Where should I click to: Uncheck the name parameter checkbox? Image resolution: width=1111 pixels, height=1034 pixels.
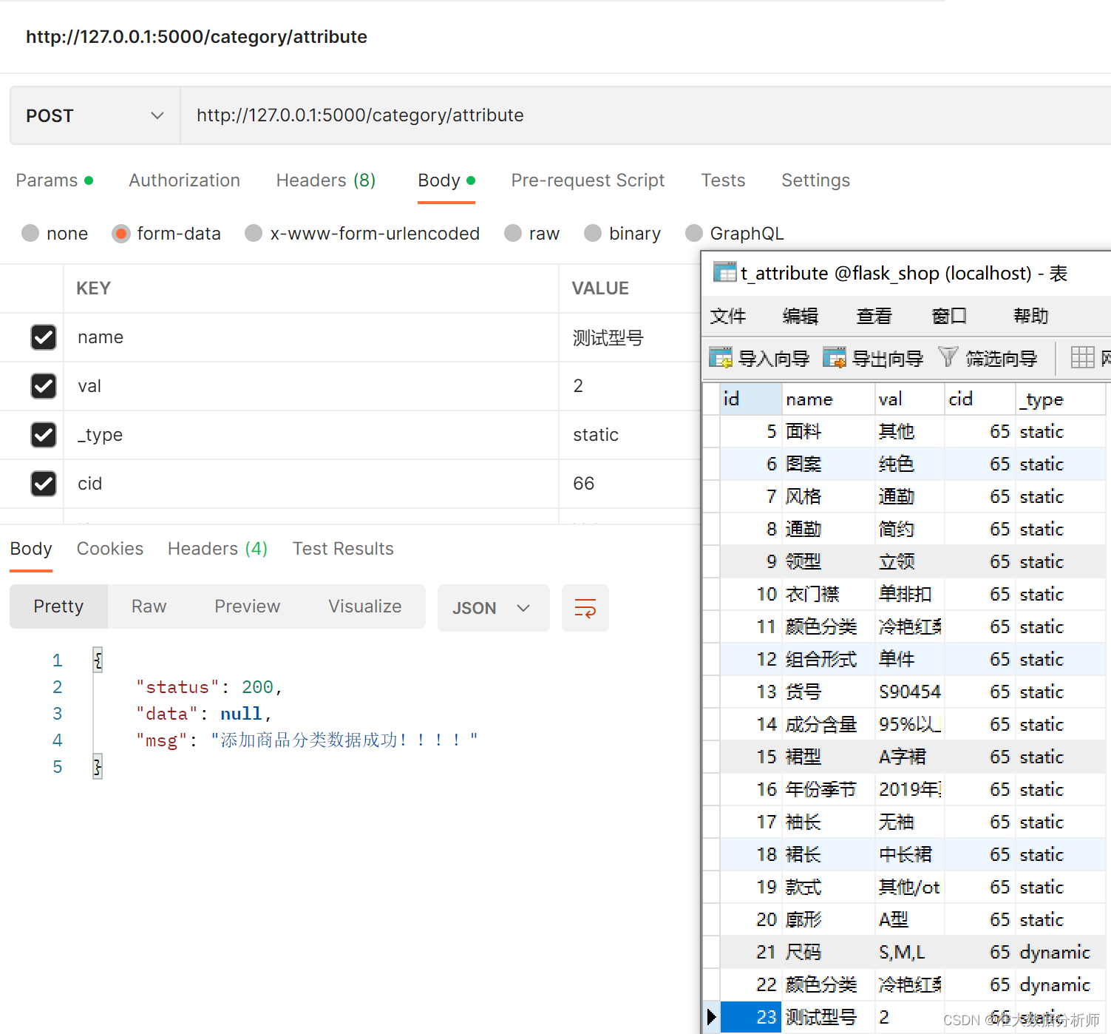coord(44,337)
